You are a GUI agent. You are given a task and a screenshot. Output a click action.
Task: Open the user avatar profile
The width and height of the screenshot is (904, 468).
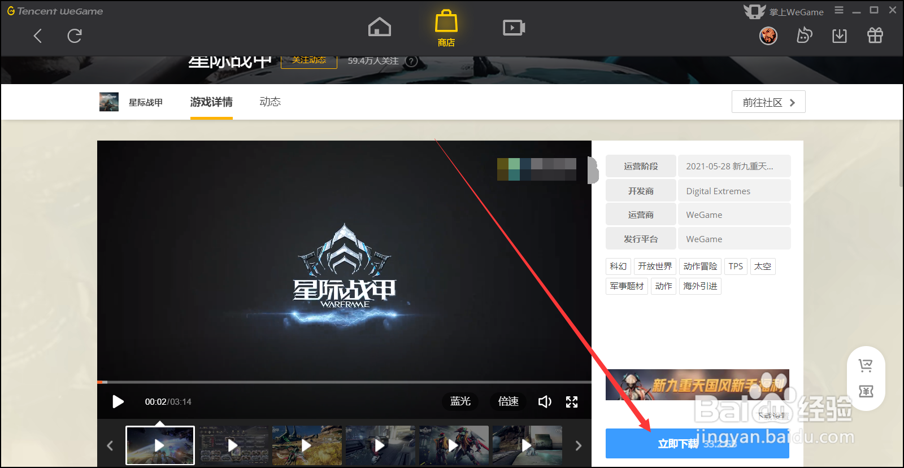point(768,36)
